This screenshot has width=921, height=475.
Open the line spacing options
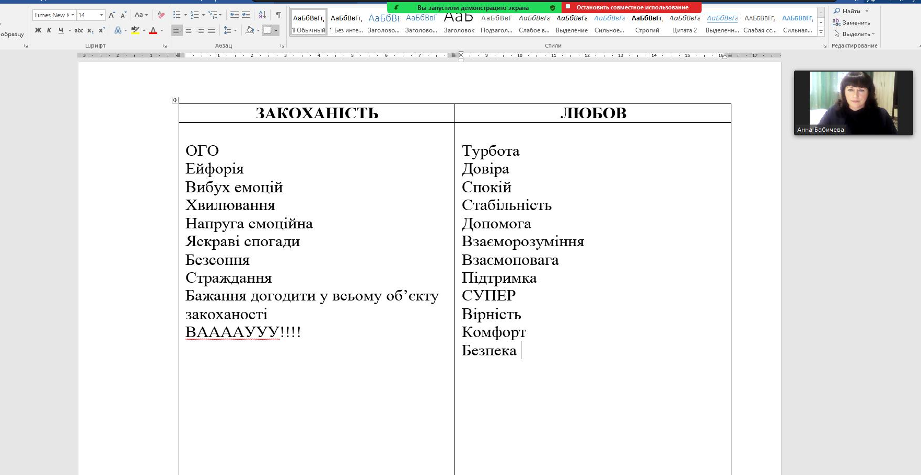(230, 30)
